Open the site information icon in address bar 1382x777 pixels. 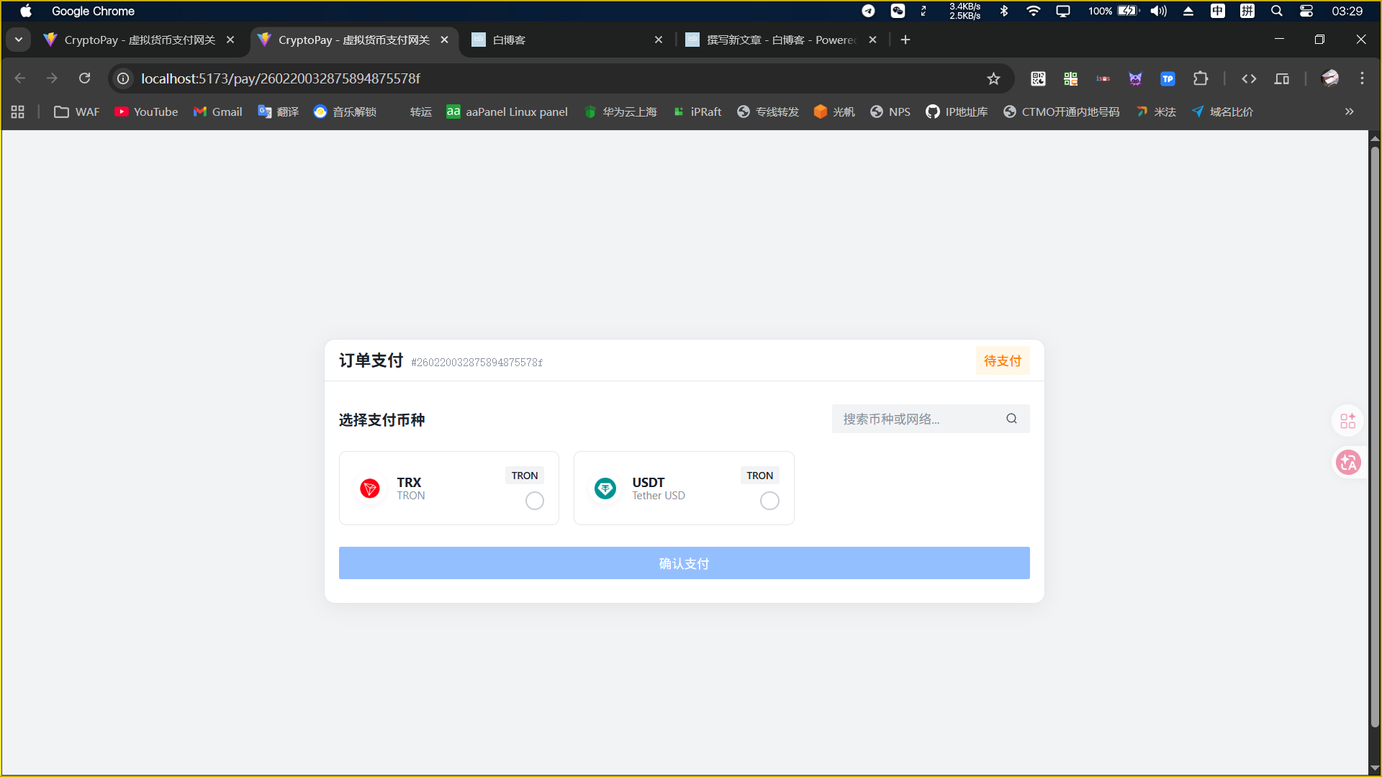coord(124,78)
